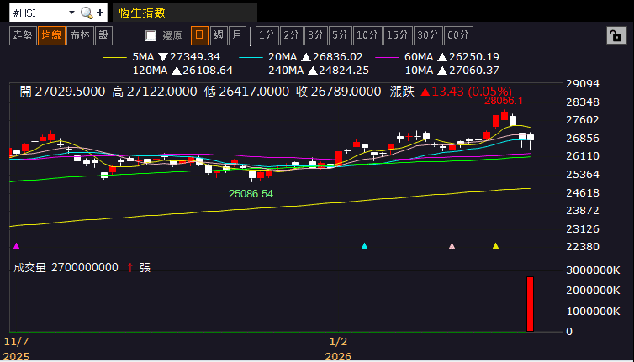Toggle the 還原 checkbox

point(151,36)
